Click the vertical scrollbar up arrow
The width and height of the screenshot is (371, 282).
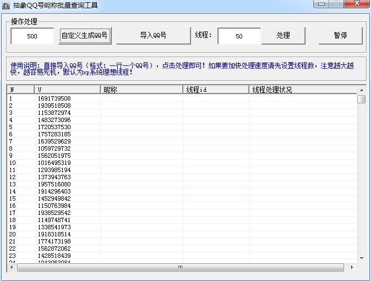click(362, 90)
